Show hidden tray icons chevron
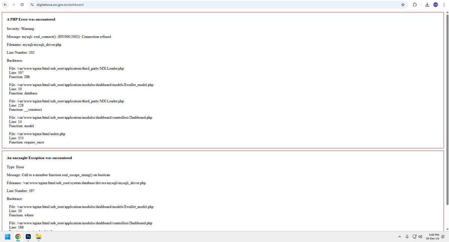 pos(399,237)
